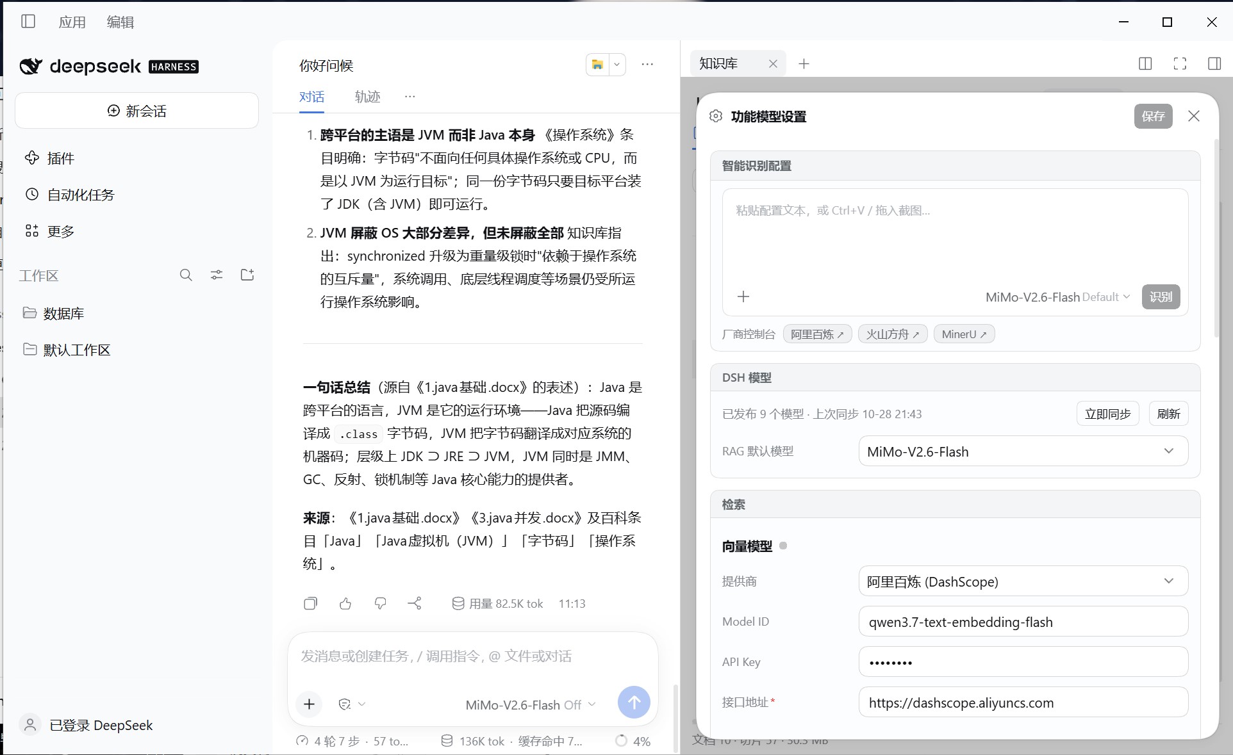This screenshot has width=1233, height=755.
Task: Open the more options menu for 你好问候
Action: coord(647,64)
